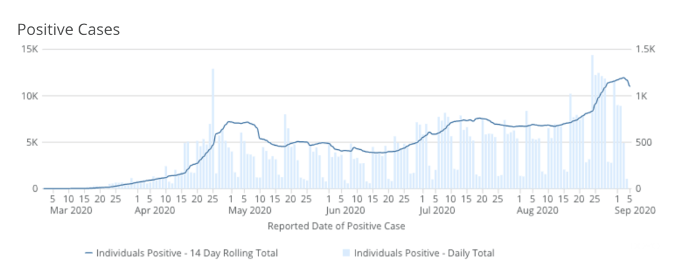Image resolution: width=676 pixels, height=279 pixels.
Task: Click the Jun 2020 month label
Action: 346,210
